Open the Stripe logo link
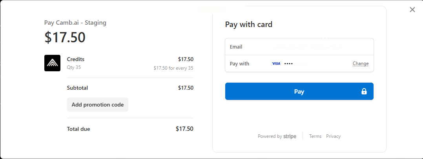 pyautogui.click(x=290, y=136)
